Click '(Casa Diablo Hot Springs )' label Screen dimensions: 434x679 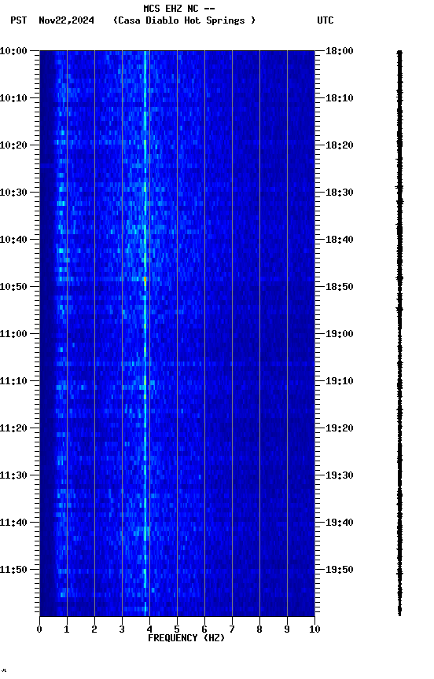pyautogui.click(x=184, y=20)
